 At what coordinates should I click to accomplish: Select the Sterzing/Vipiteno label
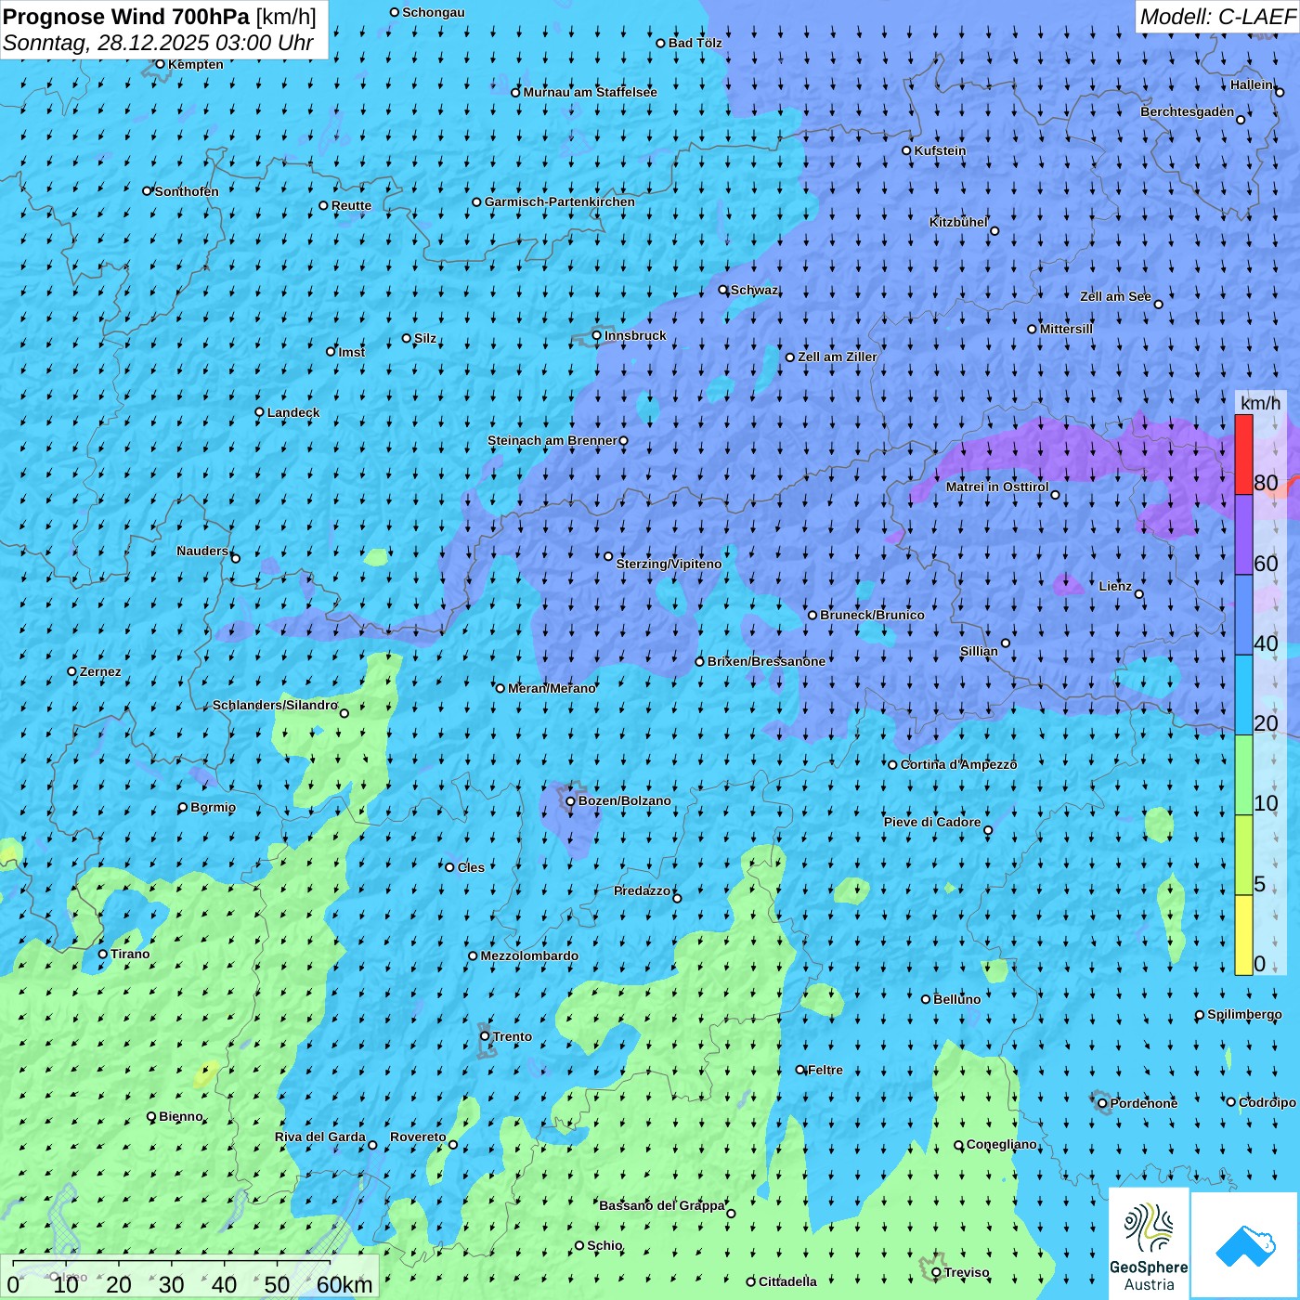click(x=669, y=564)
